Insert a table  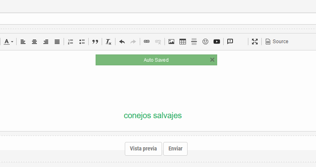coord(183,42)
